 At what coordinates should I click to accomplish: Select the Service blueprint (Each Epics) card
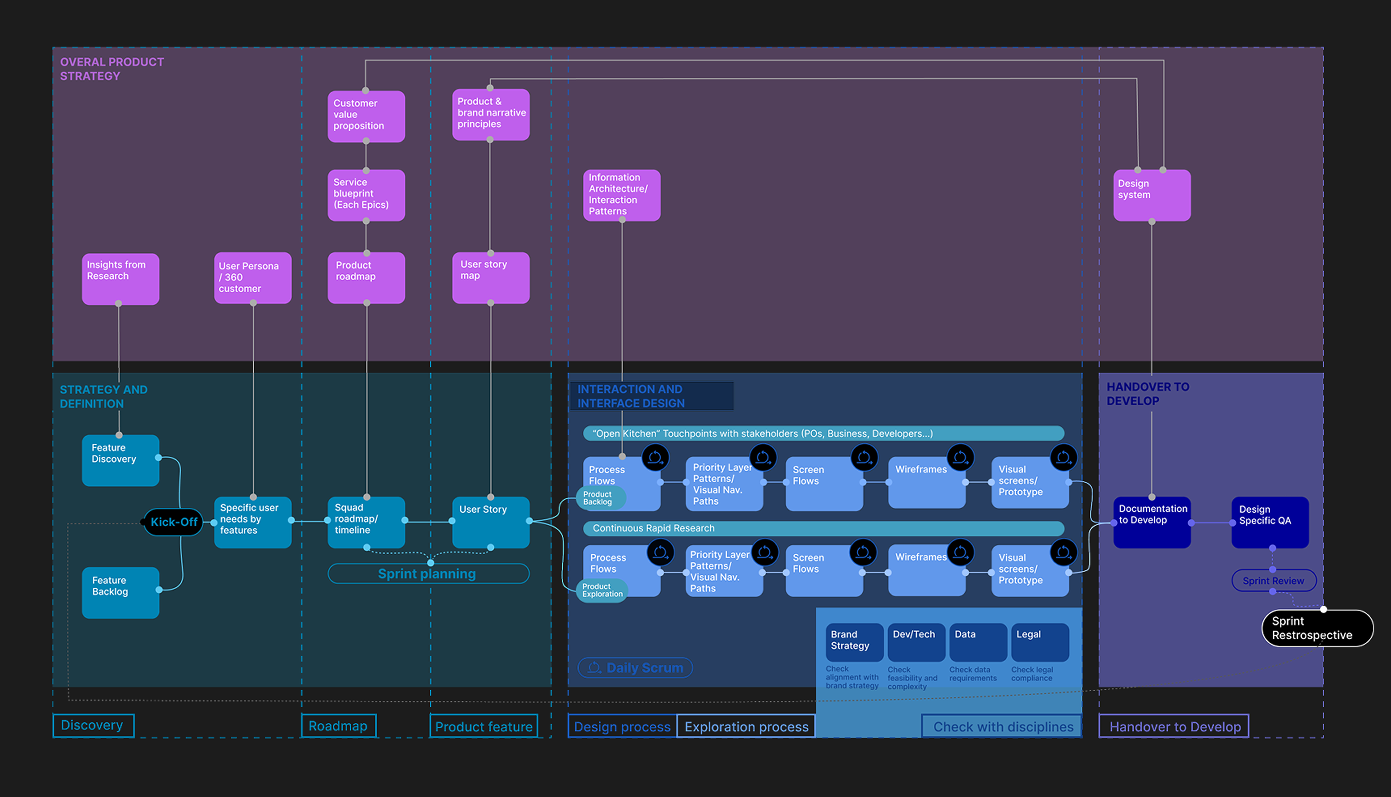[366, 196]
